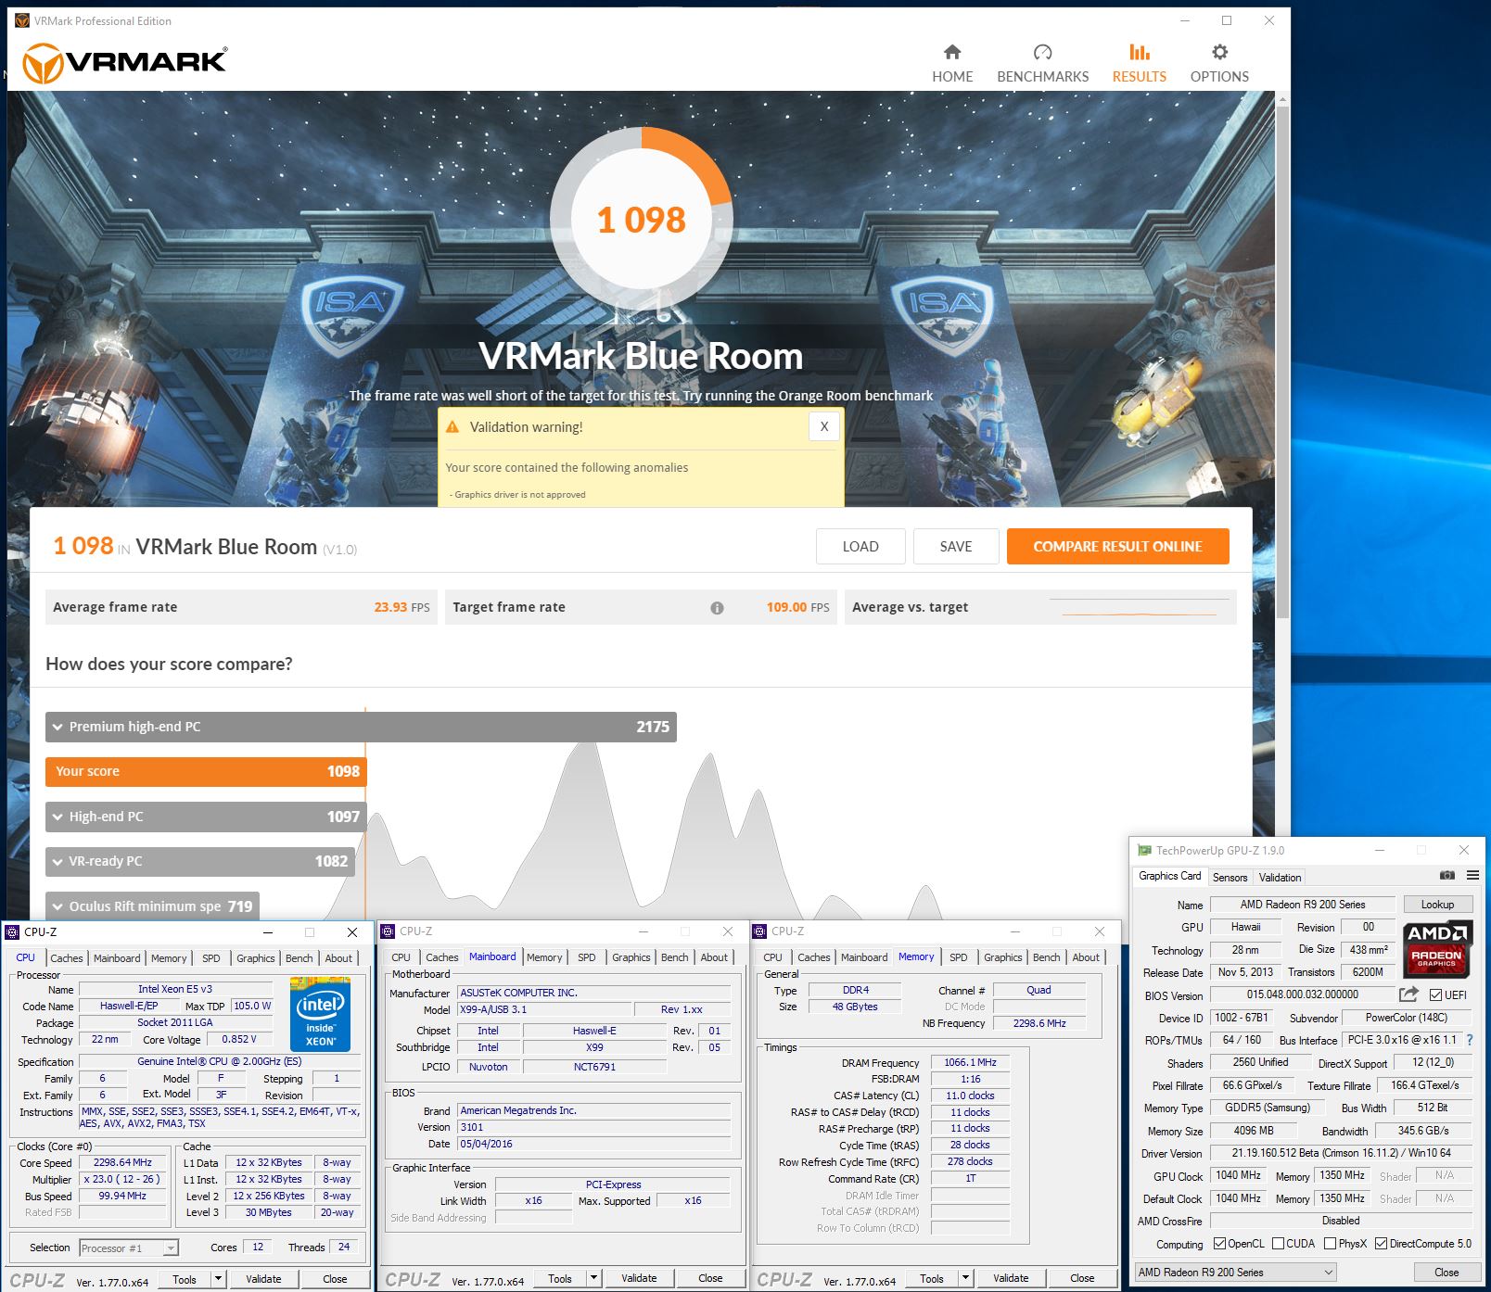Click the 109.00 FPS target frame rate value
This screenshot has height=1292, width=1491.
tap(797, 608)
